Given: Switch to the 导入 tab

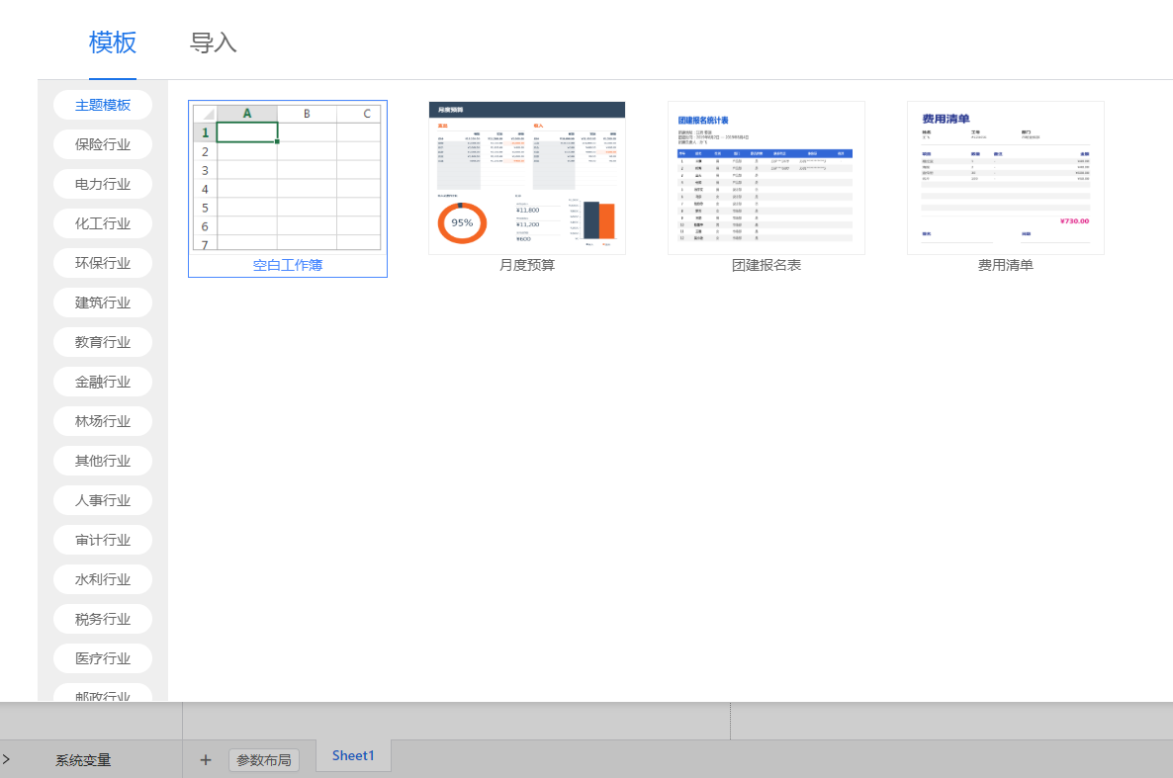Looking at the screenshot, I should [x=214, y=43].
